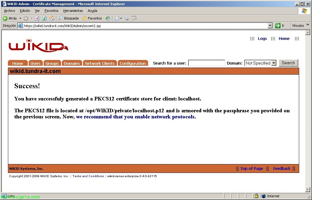The image size is (312, 200).
Task: Click the vertical scrollbar down arrow
Action: 308,190
